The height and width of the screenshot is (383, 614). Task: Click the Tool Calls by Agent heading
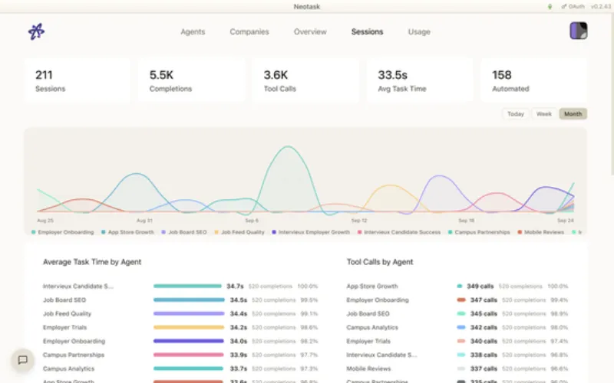[x=380, y=262]
